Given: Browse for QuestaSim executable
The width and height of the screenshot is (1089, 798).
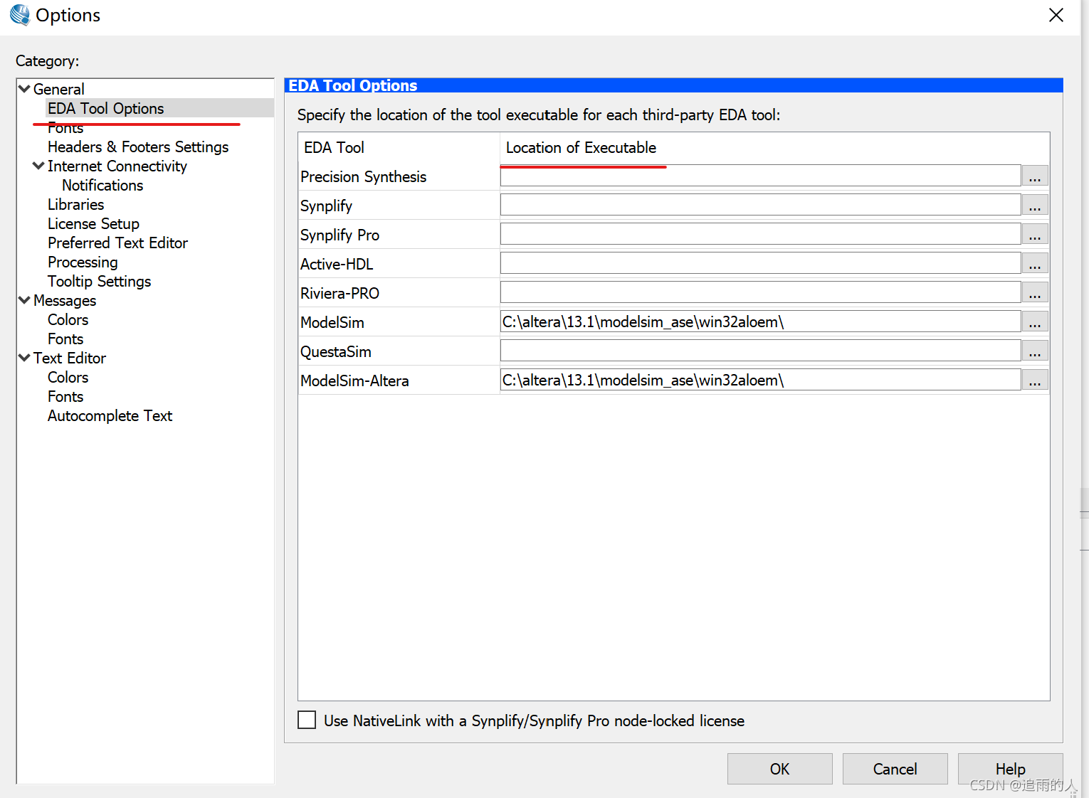Looking at the screenshot, I should pos(1035,351).
